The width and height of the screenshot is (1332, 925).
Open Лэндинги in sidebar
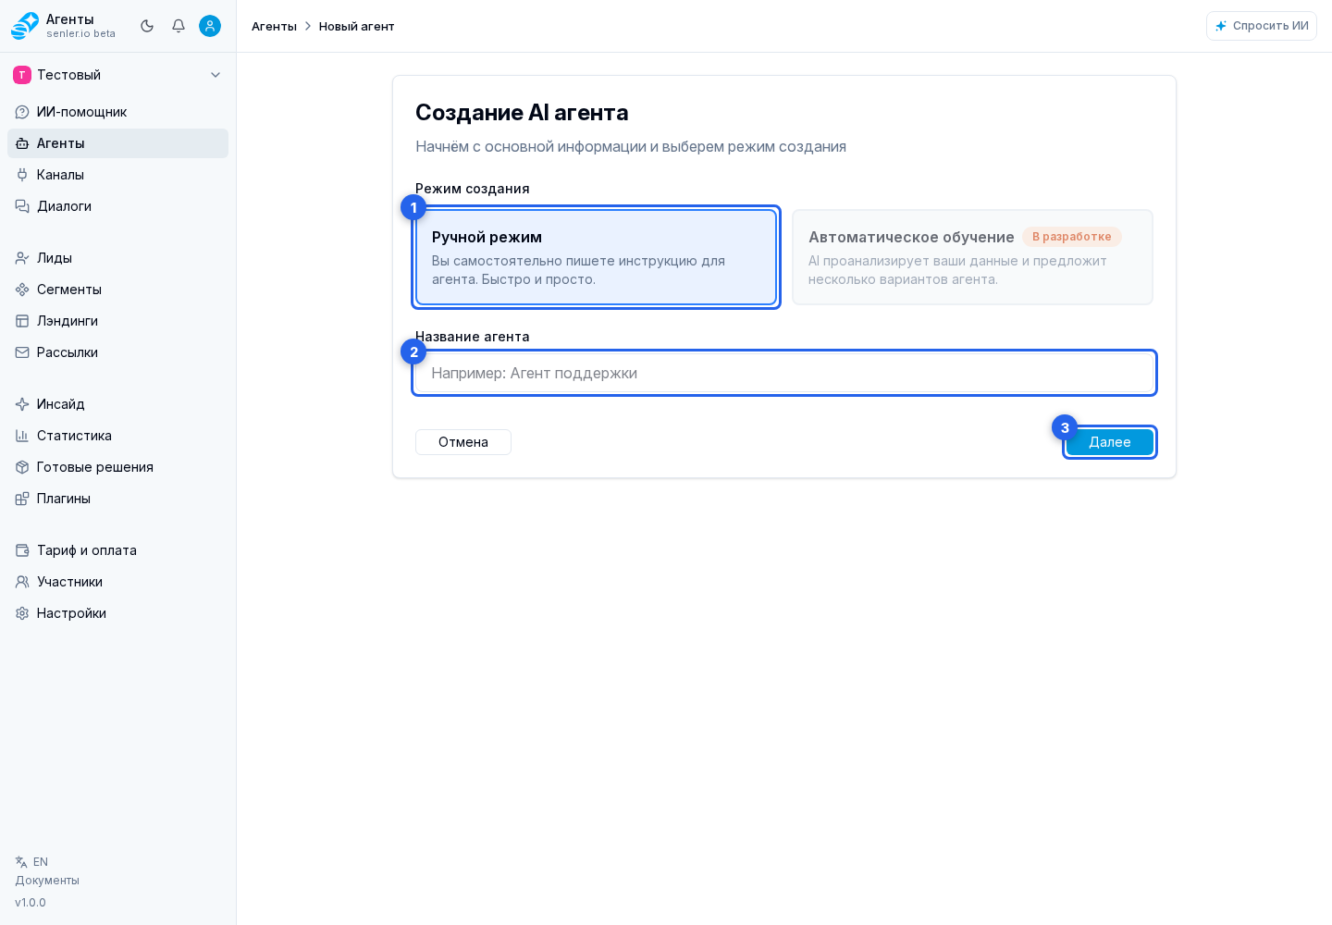tap(117, 321)
